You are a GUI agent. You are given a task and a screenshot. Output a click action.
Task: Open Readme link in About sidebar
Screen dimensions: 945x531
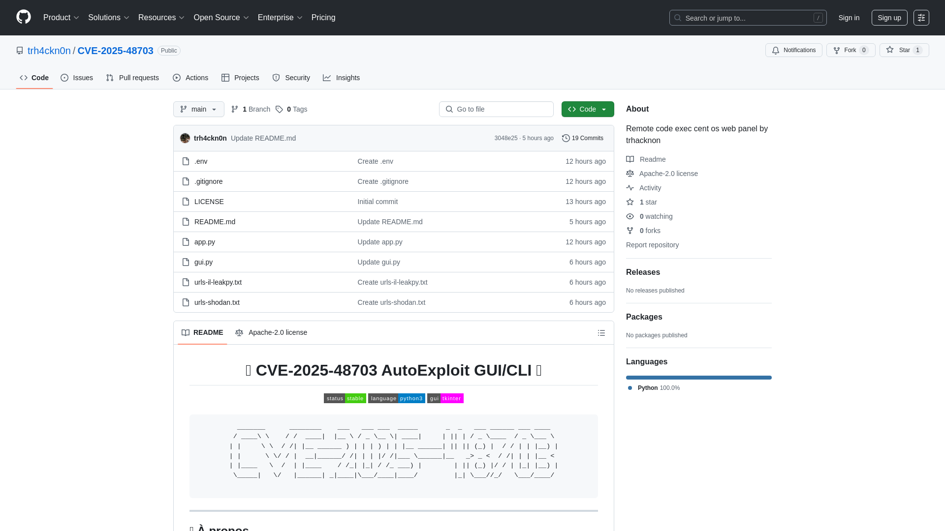(646, 159)
